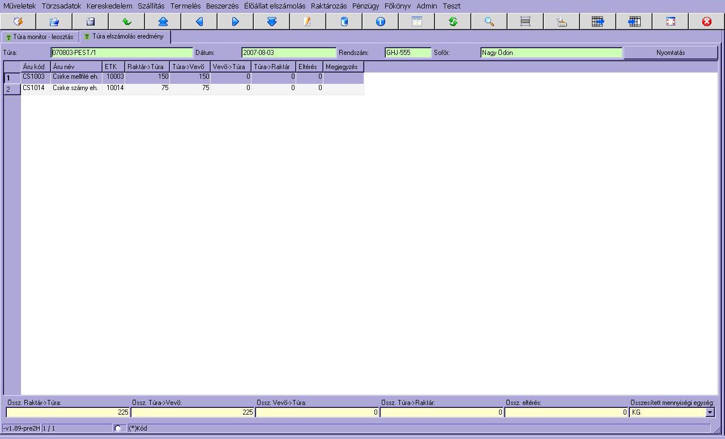
Task: Click the floppy disk save icon
Action: (x=90, y=22)
